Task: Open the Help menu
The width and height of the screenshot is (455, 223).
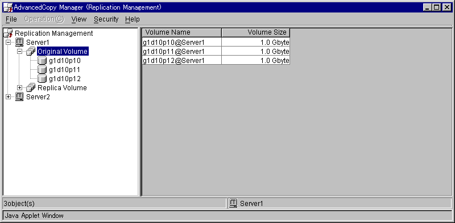Action: (133, 19)
